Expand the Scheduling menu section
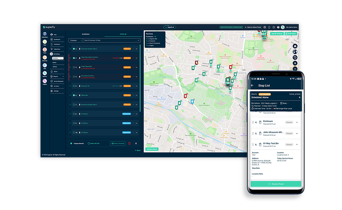Screen dimensions: 342x210 click(x=57, y=54)
